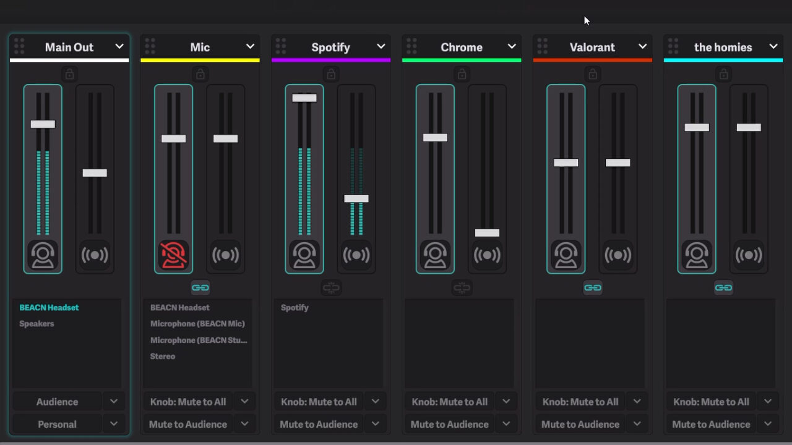The image size is (792, 445).
Task: Click the drag handle on the homies channel
Action: point(673,46)
